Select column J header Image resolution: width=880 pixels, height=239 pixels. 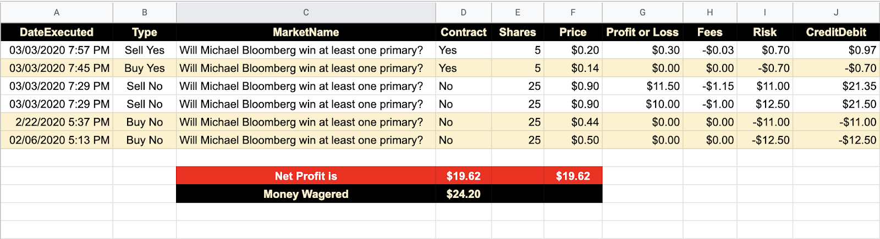click(x=836, y=12)
